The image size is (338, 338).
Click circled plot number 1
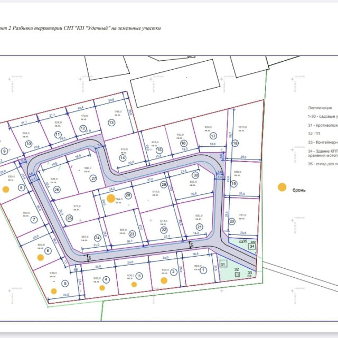pyautogui.click(x=203, y=270)
